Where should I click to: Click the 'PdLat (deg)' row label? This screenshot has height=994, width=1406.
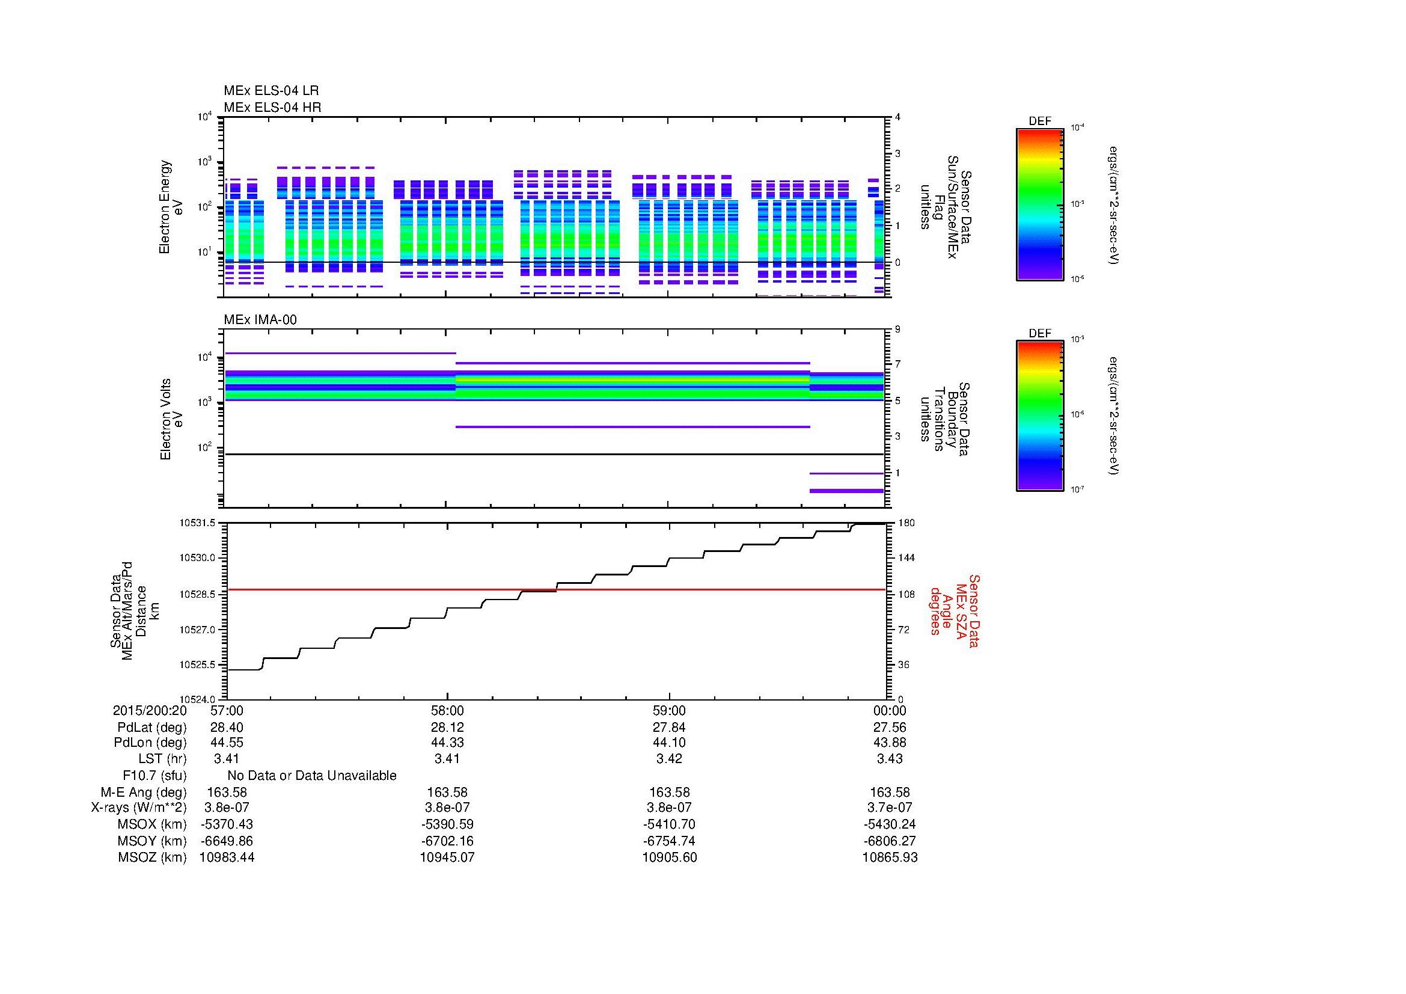[152, 728]
